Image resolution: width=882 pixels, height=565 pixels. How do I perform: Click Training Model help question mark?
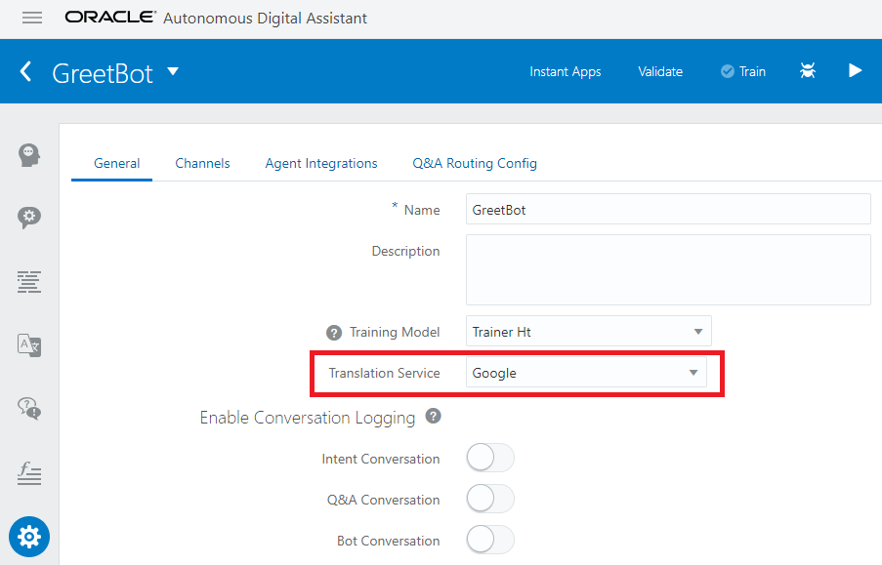click(x=334, y=333)
